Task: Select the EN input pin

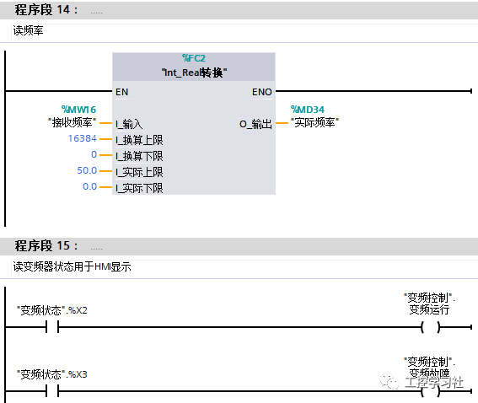Action: point(122,92)
